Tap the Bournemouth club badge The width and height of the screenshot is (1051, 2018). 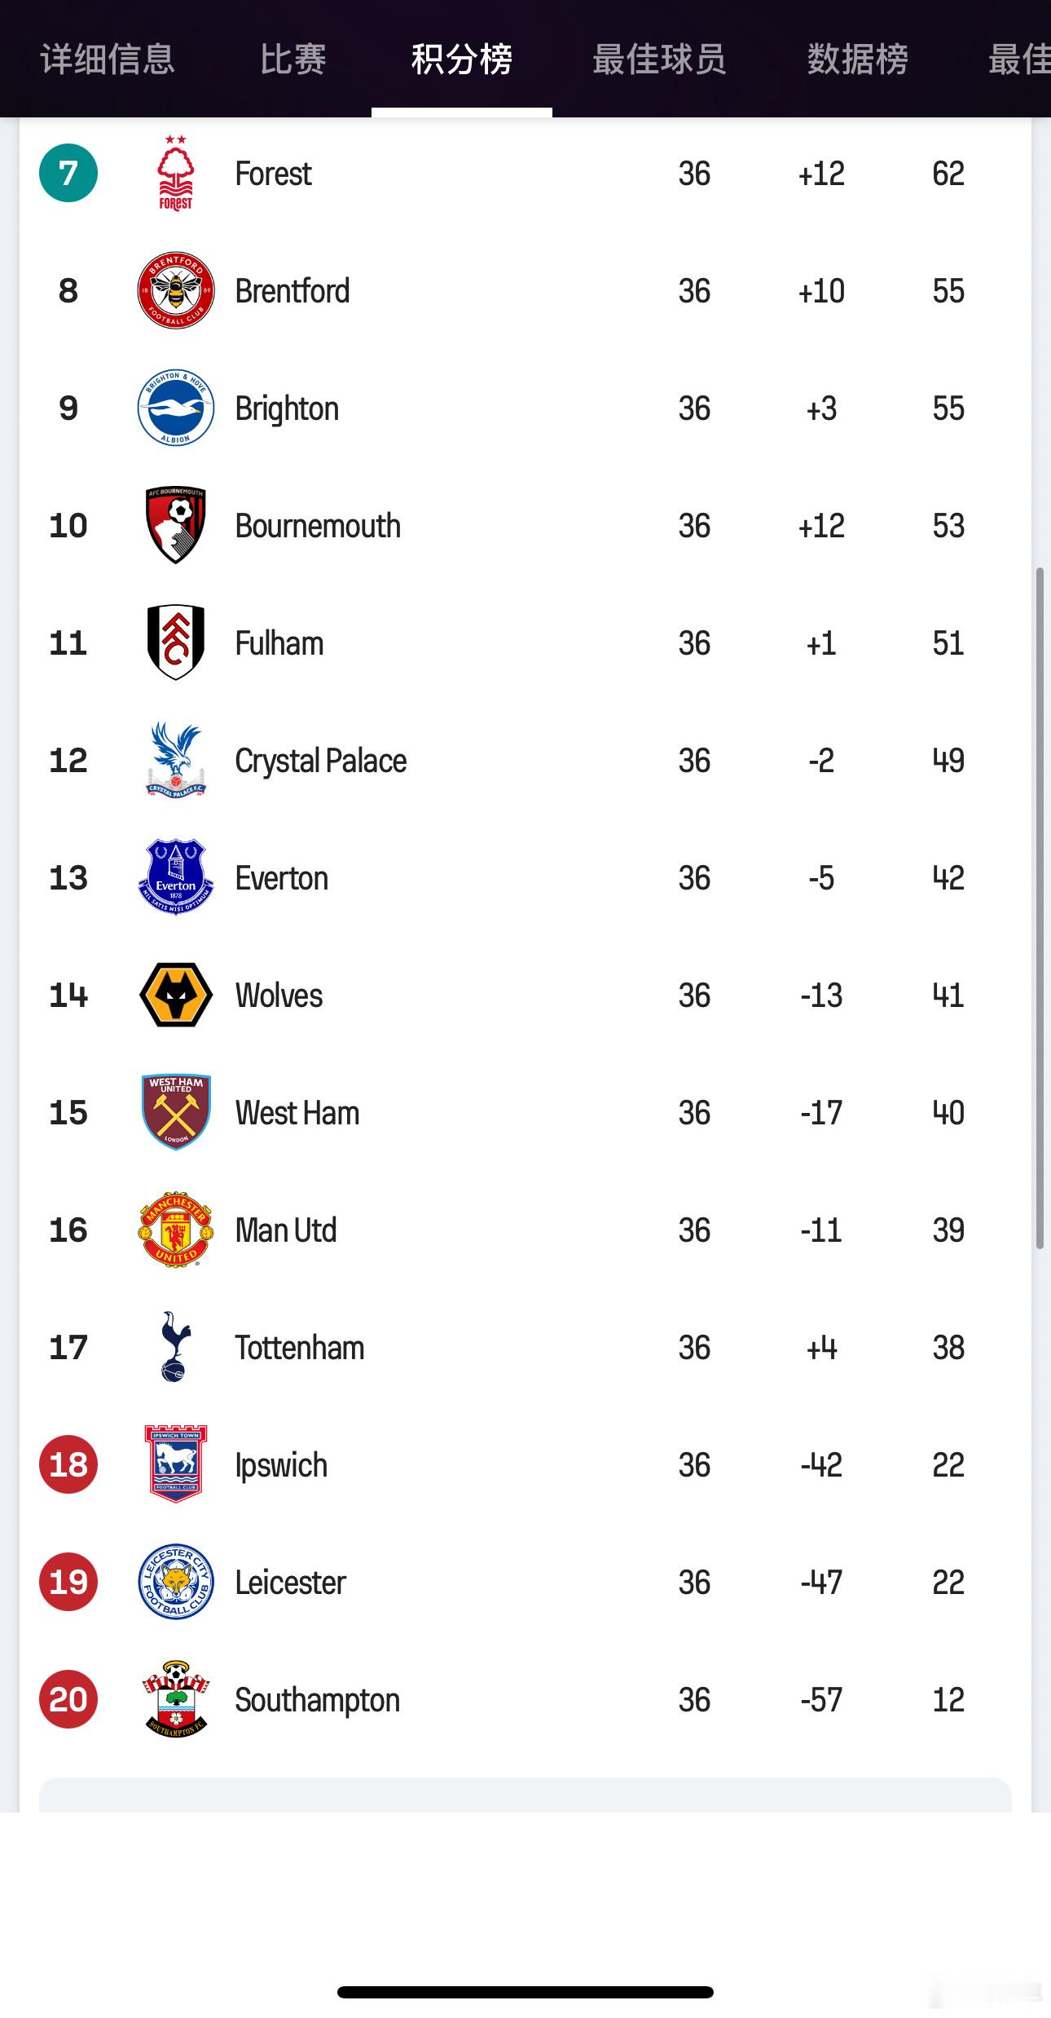pyautogui.click(x=175, y=525)
